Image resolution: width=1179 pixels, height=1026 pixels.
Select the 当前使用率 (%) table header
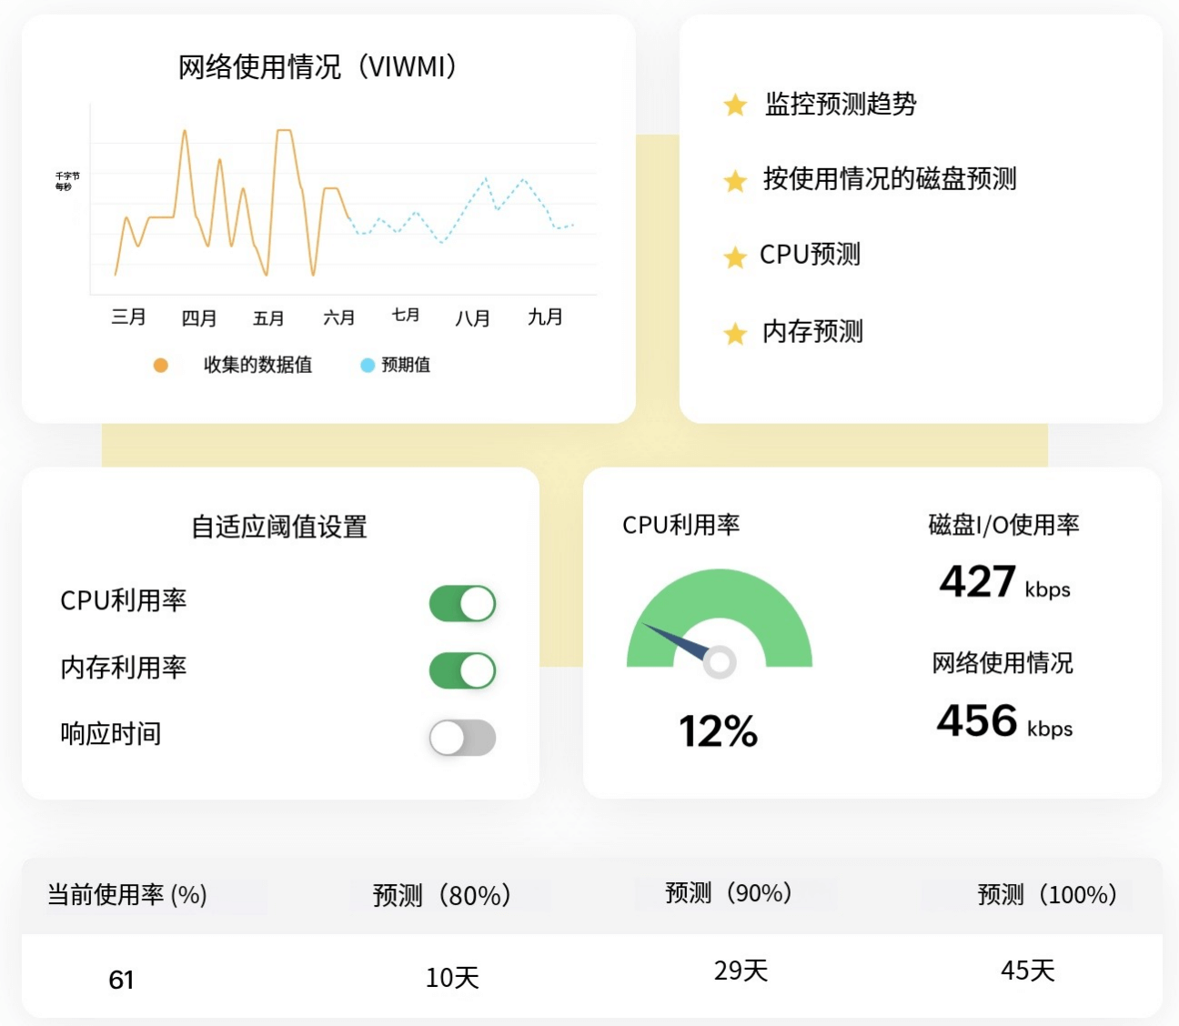click(x=126, y=895)
